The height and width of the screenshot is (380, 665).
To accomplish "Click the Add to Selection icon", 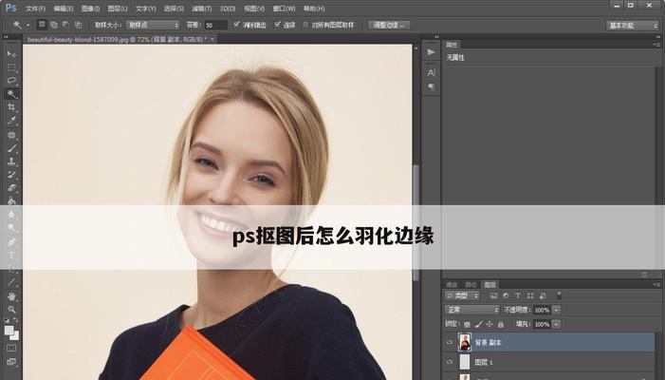I will 54,25.
